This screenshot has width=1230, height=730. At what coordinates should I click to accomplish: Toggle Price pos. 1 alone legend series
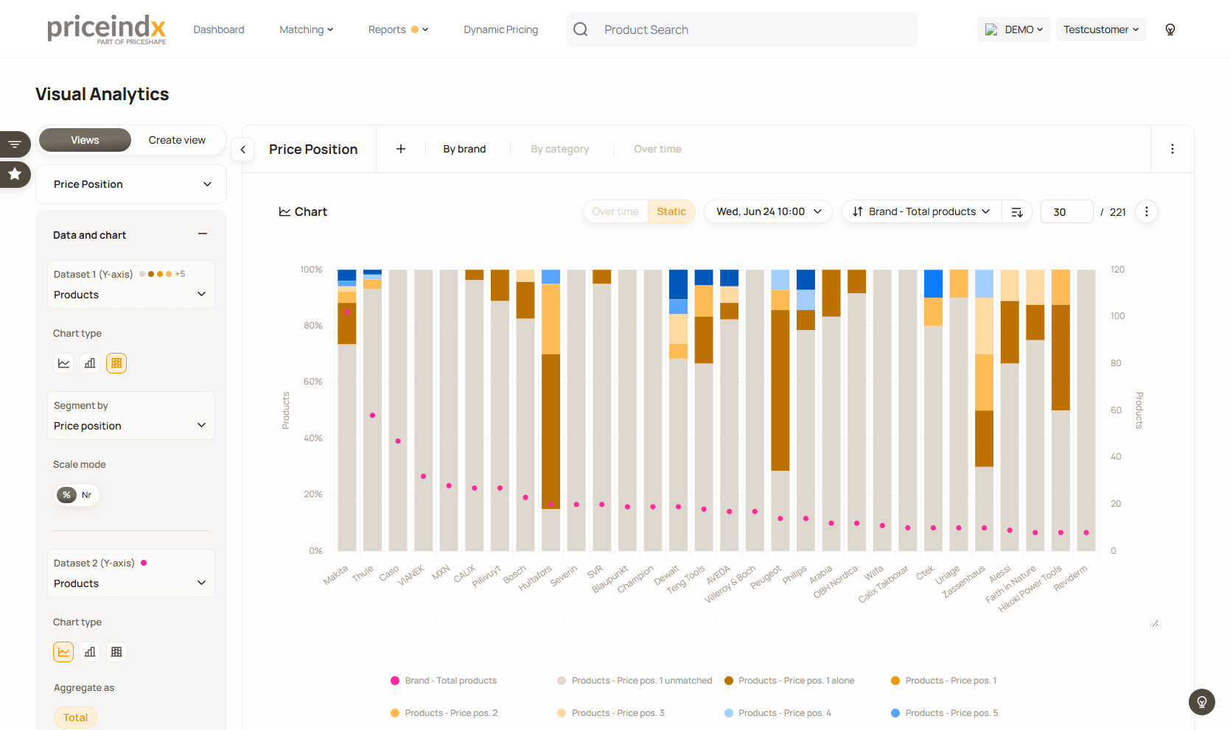coord(789,681)
